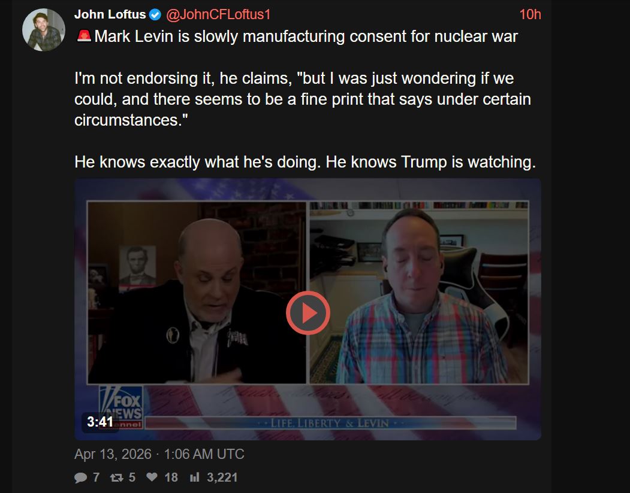
Task: Click the John Loftus display name
Action: coord(110,14)
